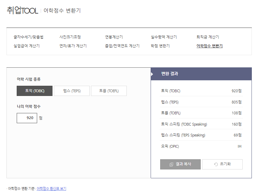
Task: Select 토플 (TOEFL) exam type
Action: pyautogui.click(x=109, y=91)
